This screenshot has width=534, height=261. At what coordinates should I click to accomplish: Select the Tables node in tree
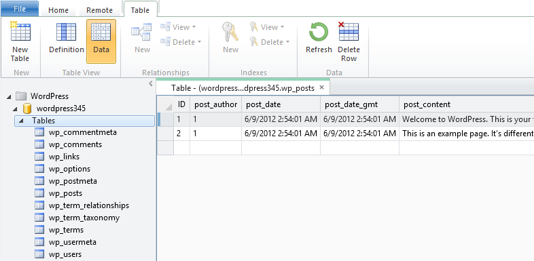[x=84, y=121]
